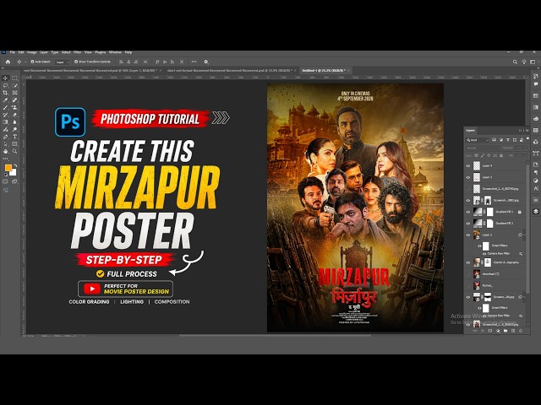Open the more align options three dots
This screenshot has width=541, height=405.
[194, 62]
